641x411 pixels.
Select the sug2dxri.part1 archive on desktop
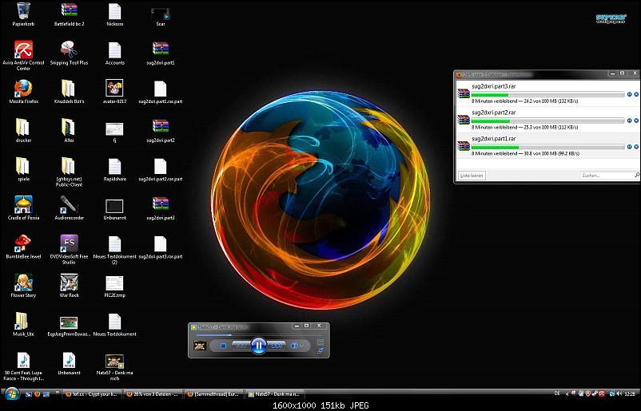click(160, 53)
